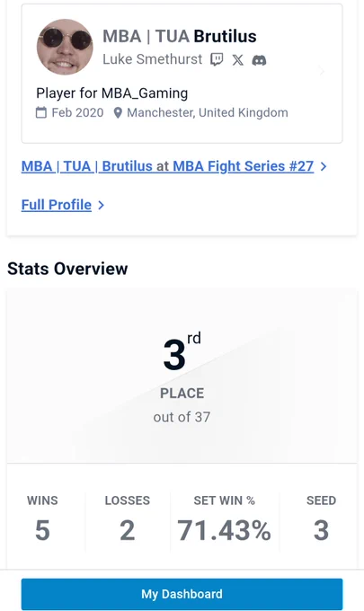Click the SET WIN % value 71.43%
The image size is (364, 611).
click(x=225, y=530)
